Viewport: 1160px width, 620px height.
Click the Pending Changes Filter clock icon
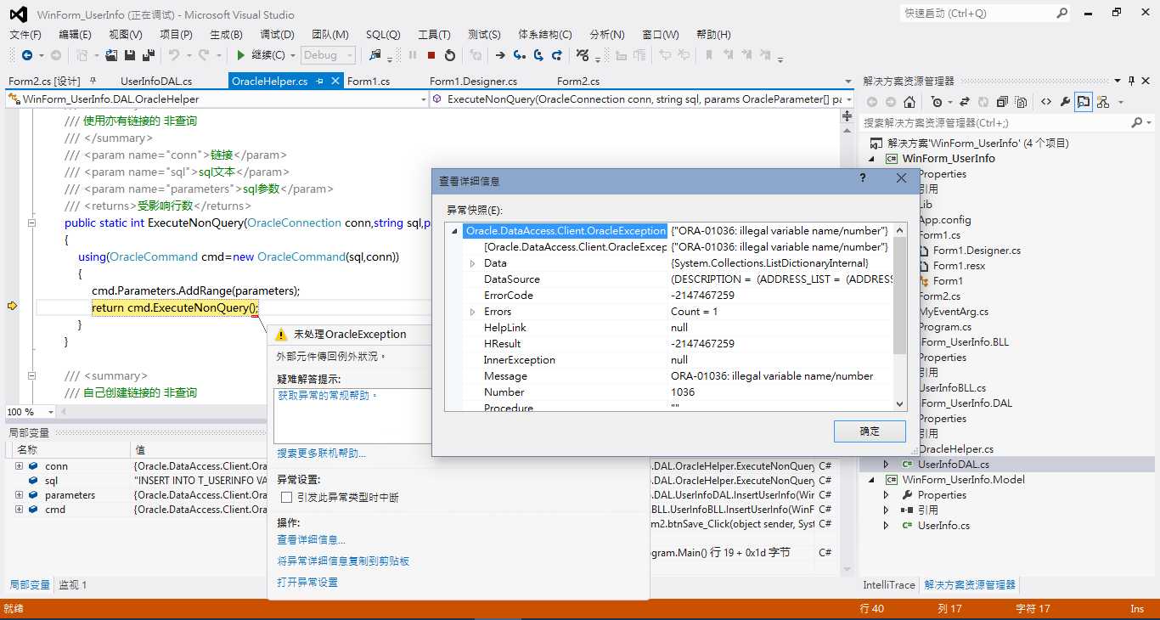tap(936, 102)
